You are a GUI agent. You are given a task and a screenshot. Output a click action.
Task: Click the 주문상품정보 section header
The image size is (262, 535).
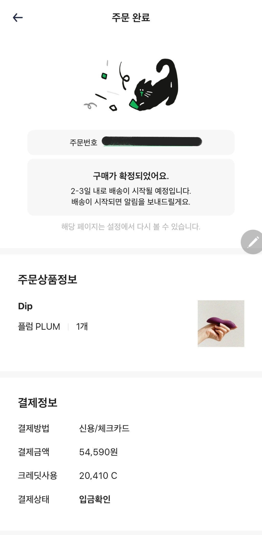[x=48, y=279]
